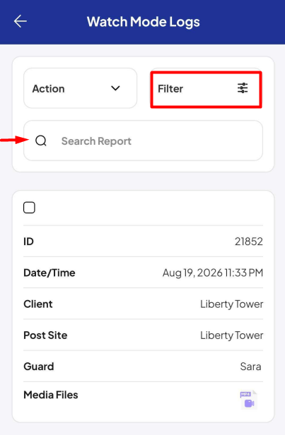
Task: Click the Client value Liberty Tower
Action: (x=232, y=304)
